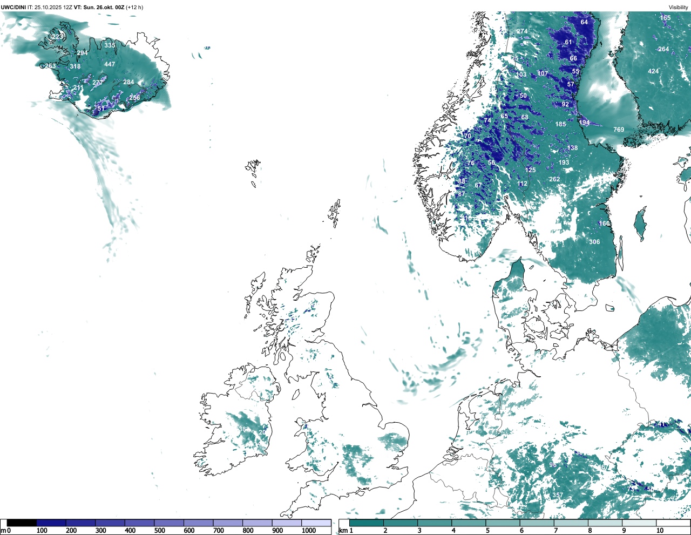Click the value 67 in southern Norway
Screen dimensions: 691x535
tap(478, 185)
